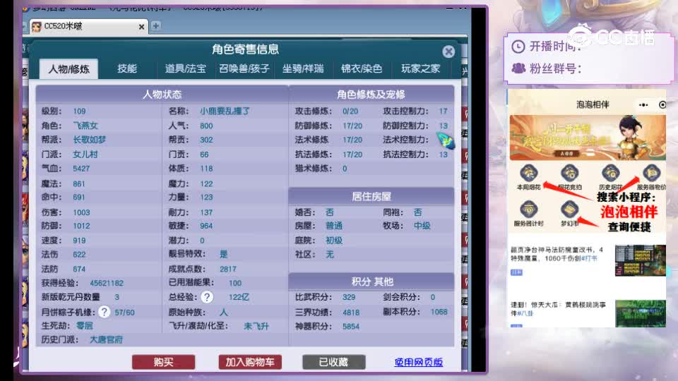Click the 帮派 value 长歌如梦
Viewport: 678px width, 381px height.
(x=90, y=140)
